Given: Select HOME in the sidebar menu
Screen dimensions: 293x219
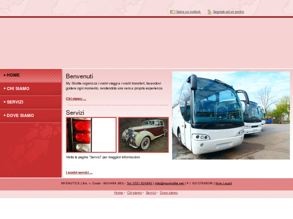Looking at the screenshot, I should [x=31, y=75].
